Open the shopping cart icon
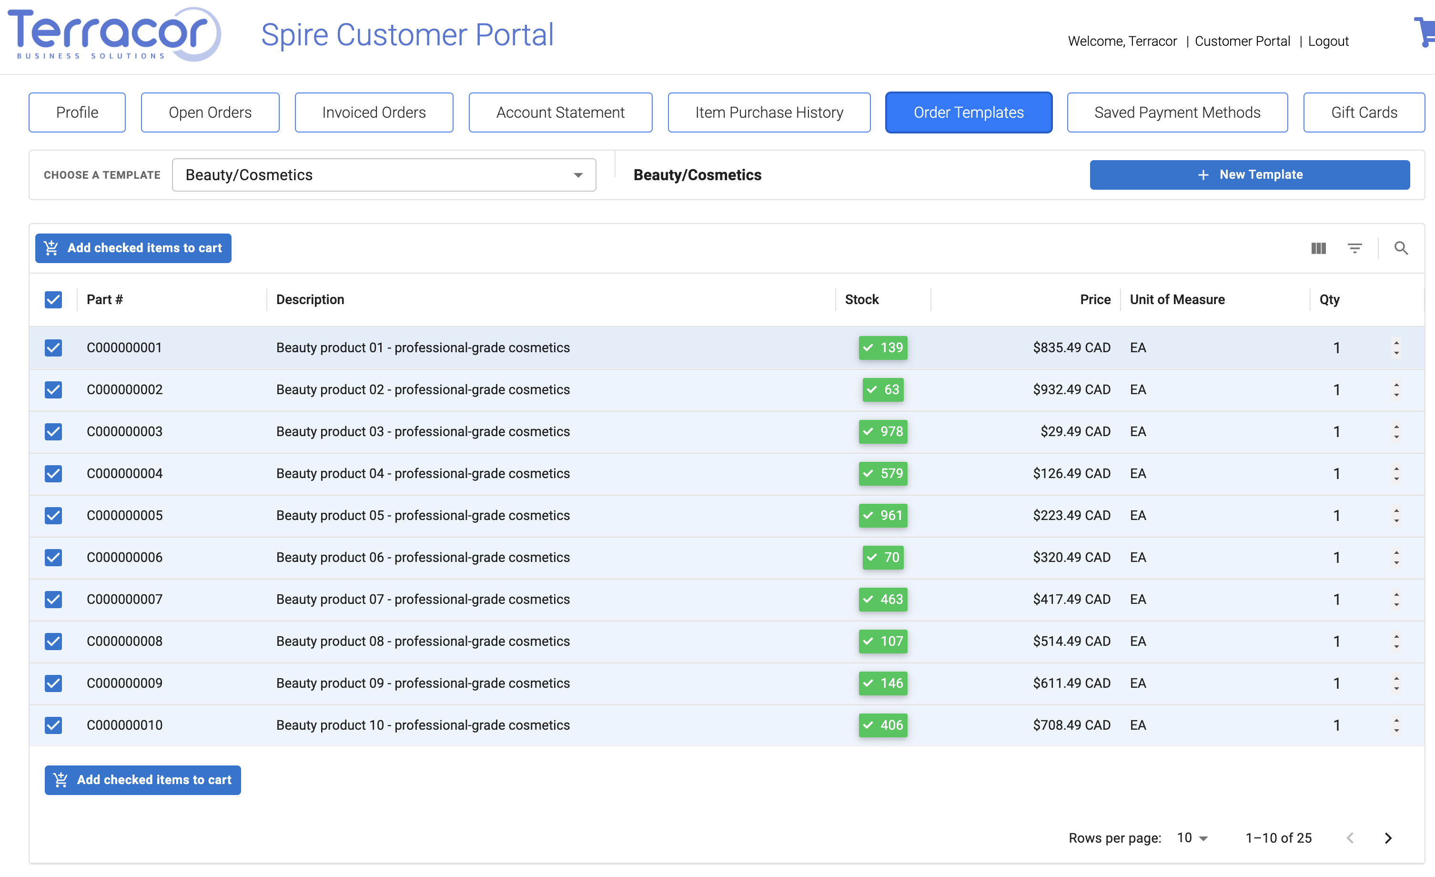 pyautogui.click(x=1425, y=32)
